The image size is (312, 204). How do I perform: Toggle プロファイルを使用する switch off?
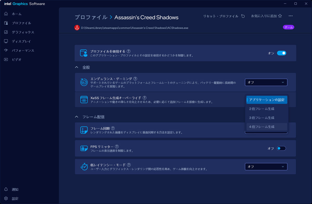point(281,53)
